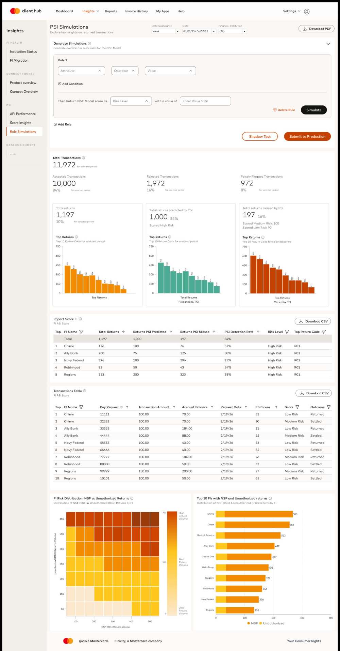Show info for red Top Returns chart
This screenshot has width=340, height=651.
pos(263,237)
